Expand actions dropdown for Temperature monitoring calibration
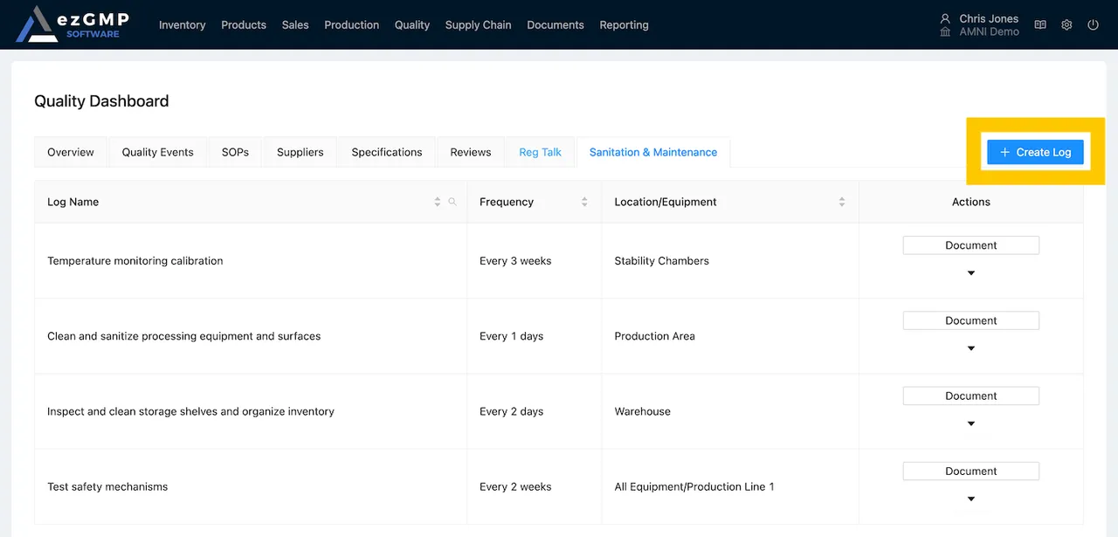This screenshot has height=537, width=1118. [970, 272]
